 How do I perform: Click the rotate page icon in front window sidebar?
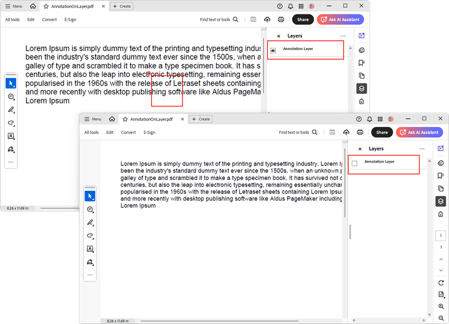coord(441,283)
